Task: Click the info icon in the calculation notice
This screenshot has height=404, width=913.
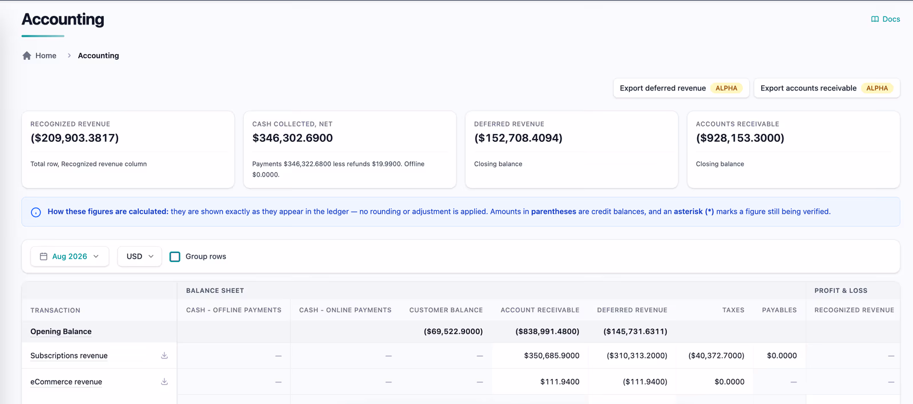Action: pyautogui.click(x=36, y=212)
